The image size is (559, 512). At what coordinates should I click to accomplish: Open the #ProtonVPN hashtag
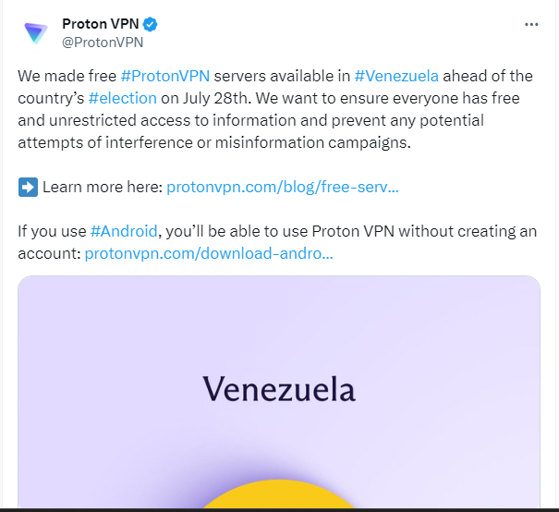[164, 76]
